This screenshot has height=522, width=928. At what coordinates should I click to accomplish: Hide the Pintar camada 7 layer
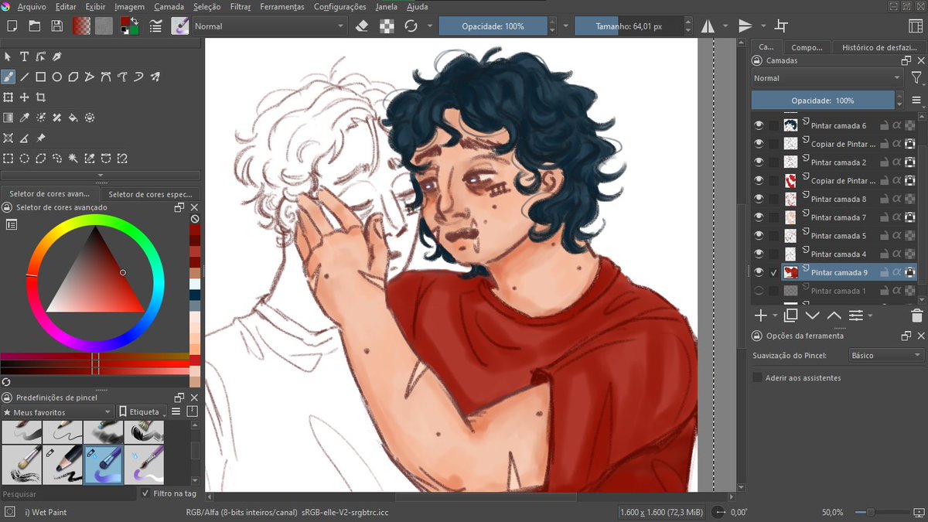pyautogui.click(x=759, y=217)
